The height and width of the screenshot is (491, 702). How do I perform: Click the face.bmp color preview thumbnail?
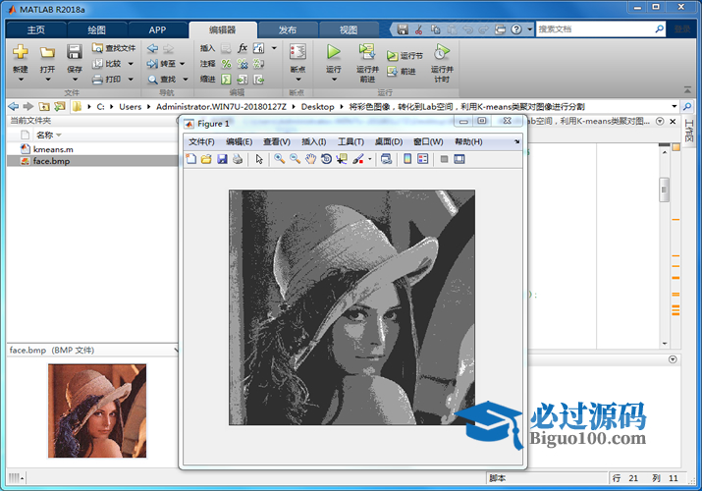(97, 410)
